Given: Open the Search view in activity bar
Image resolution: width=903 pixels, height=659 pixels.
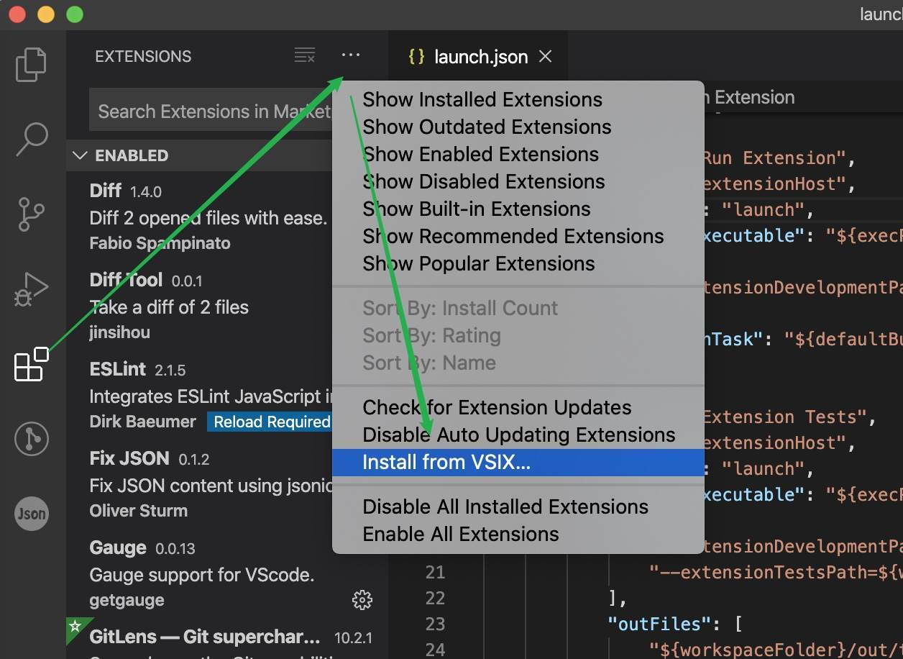Looking at the screenshot, I should [x=32, y=139].
